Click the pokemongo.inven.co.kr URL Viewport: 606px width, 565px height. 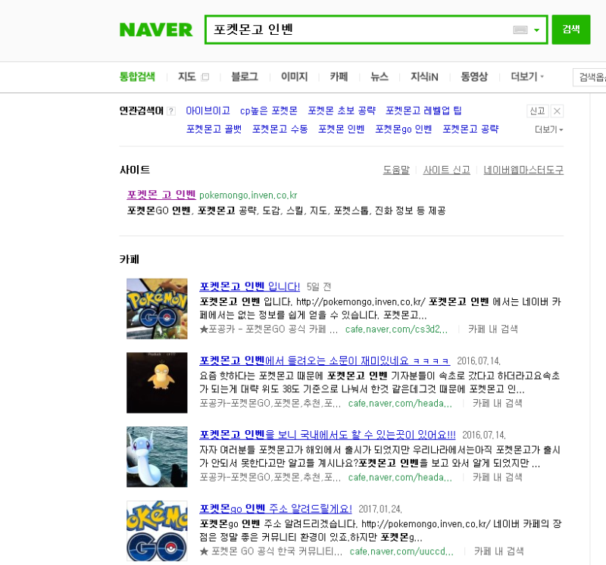click(248, 195)
